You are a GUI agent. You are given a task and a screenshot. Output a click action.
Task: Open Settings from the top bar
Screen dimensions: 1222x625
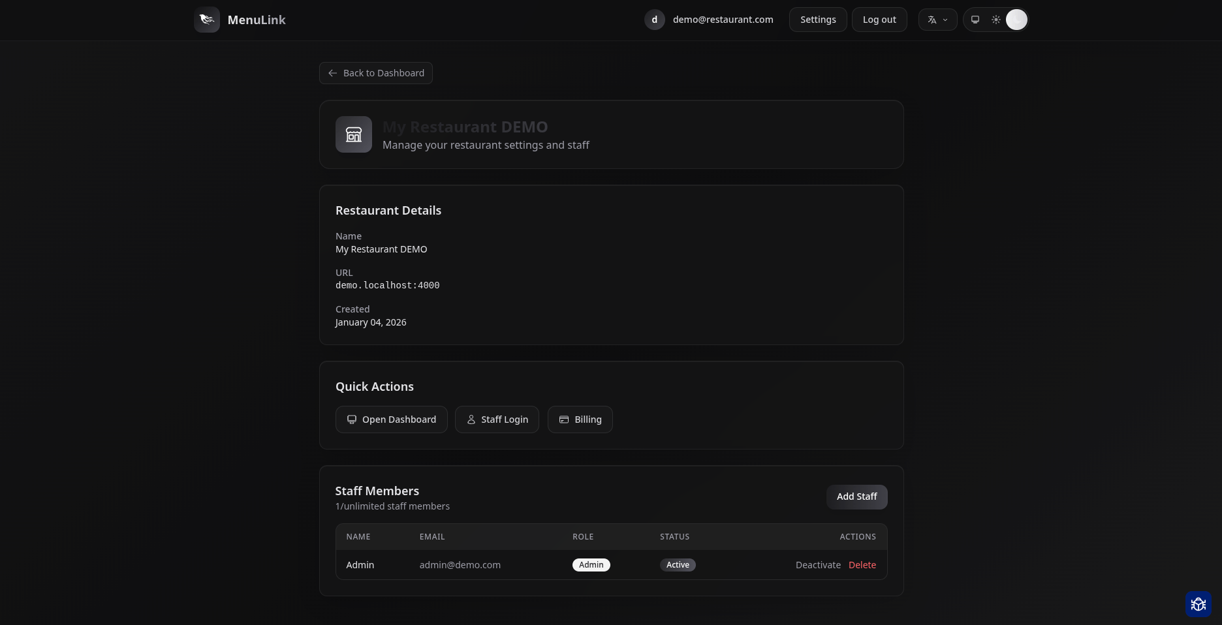click(818, 20)
